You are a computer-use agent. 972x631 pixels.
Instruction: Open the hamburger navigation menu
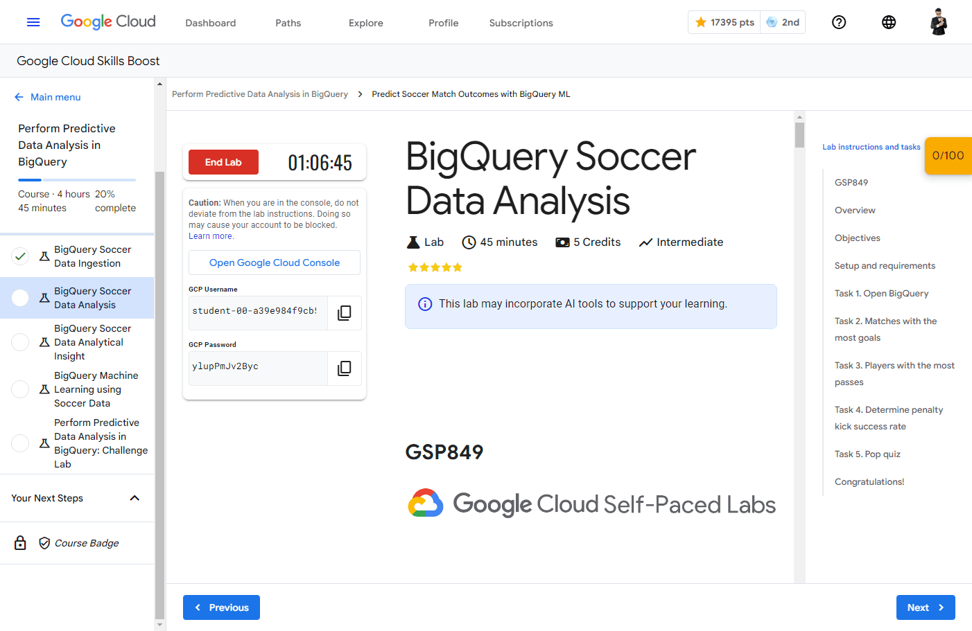point(33,22)
